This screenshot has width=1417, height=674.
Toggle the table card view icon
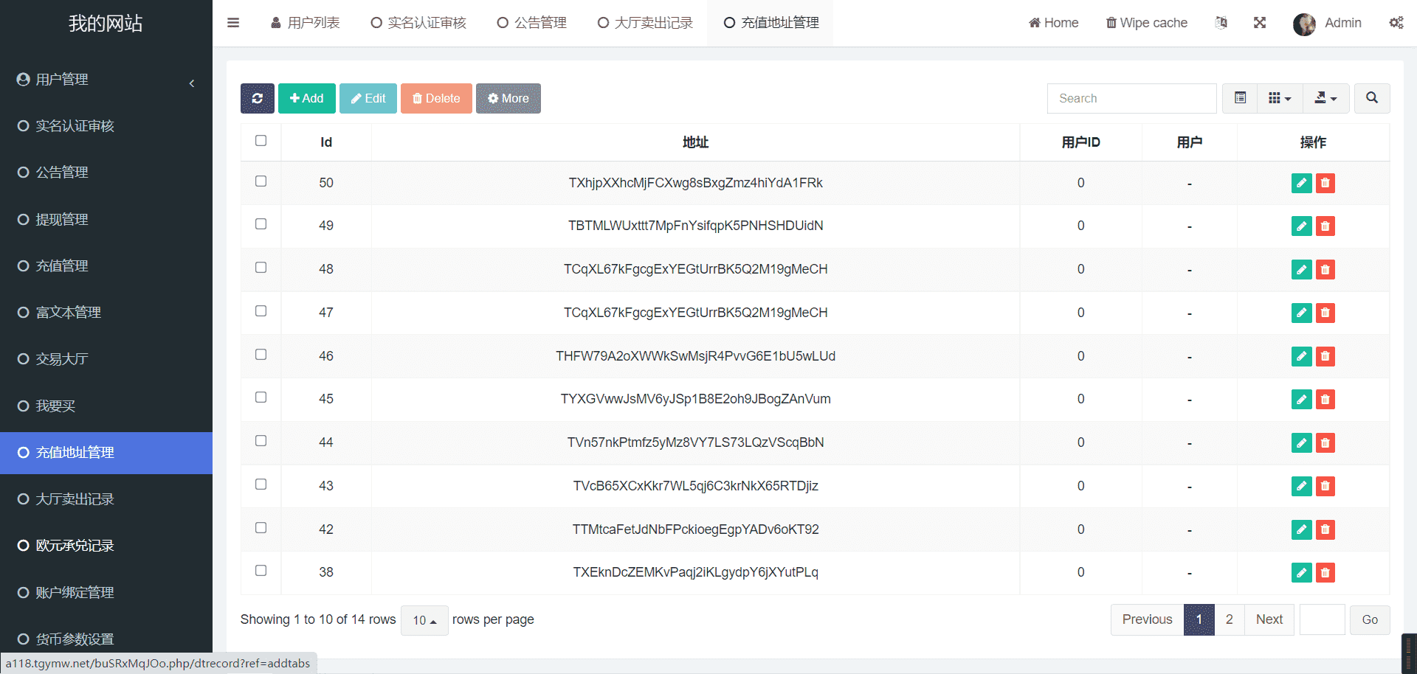coord(1240,98)
